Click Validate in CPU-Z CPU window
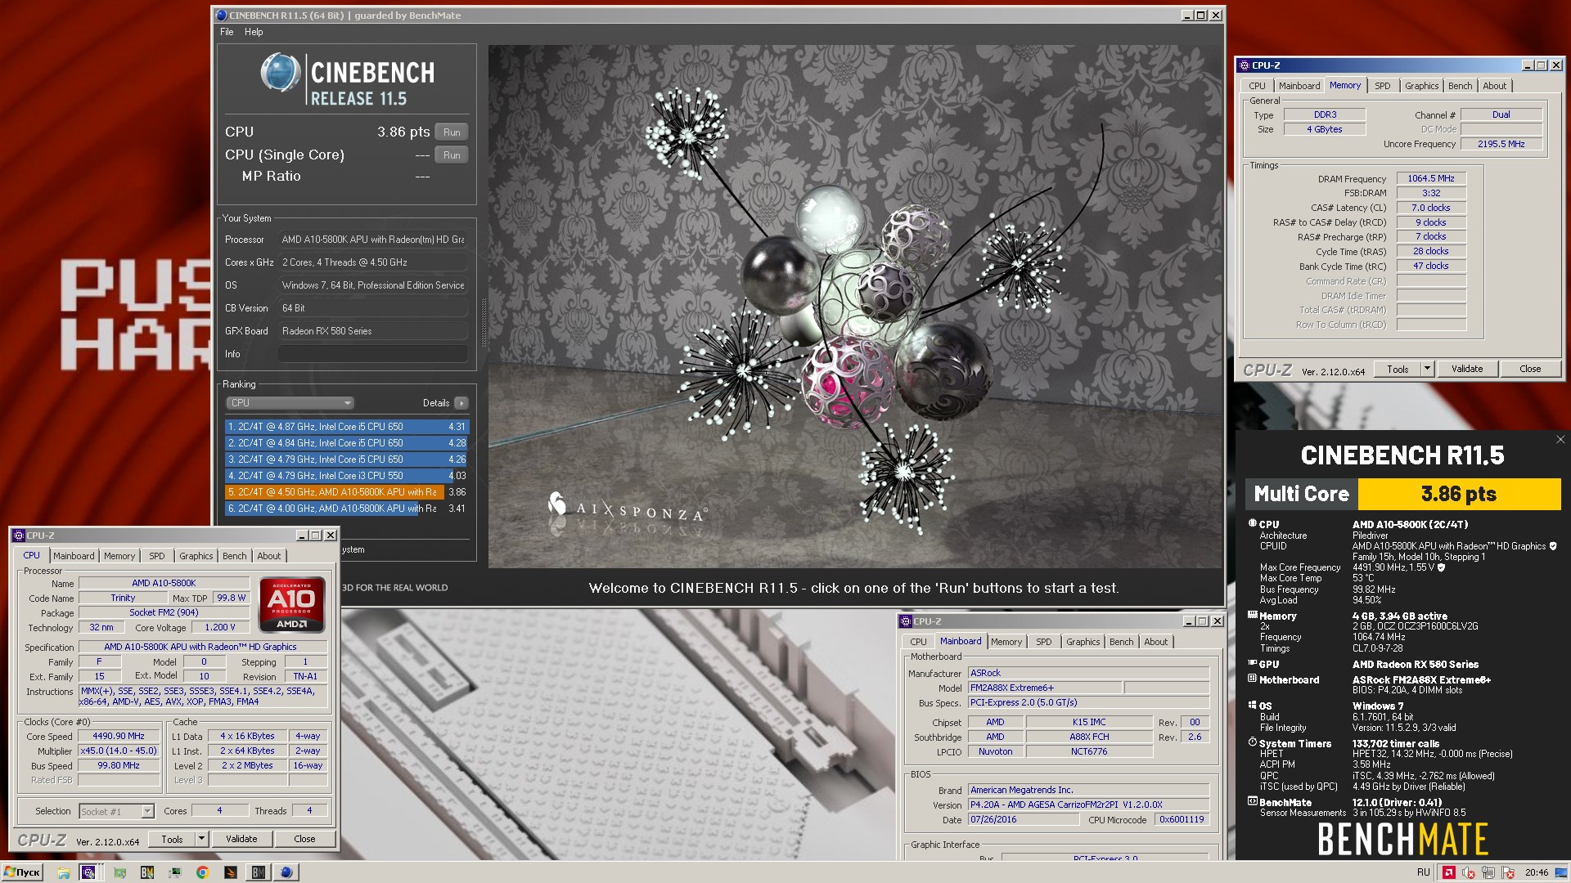 click(241, 839)
